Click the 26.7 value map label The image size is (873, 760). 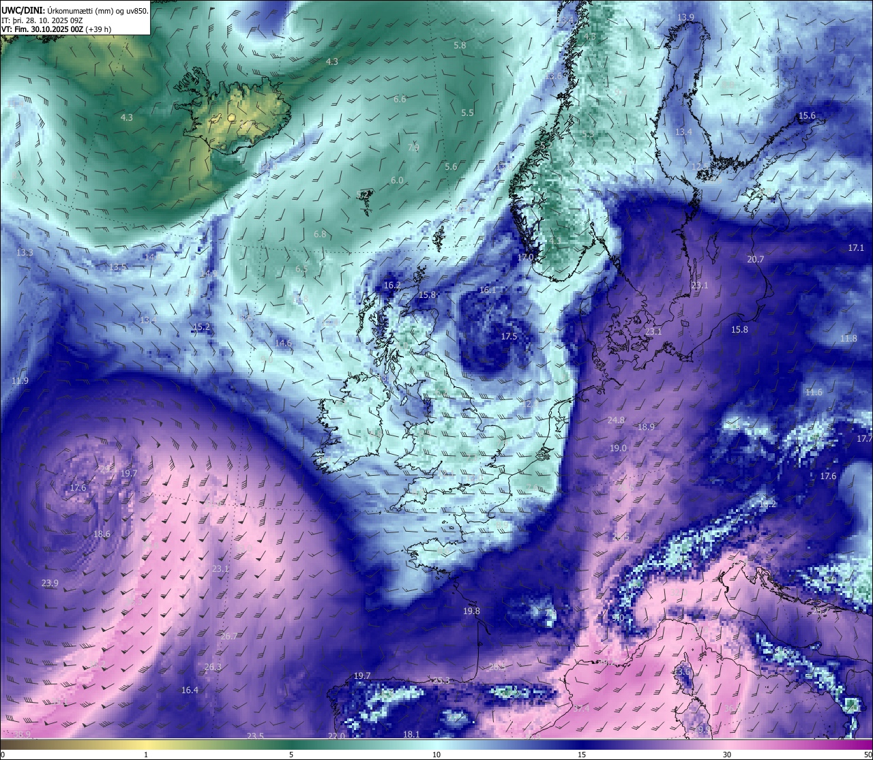229,636
